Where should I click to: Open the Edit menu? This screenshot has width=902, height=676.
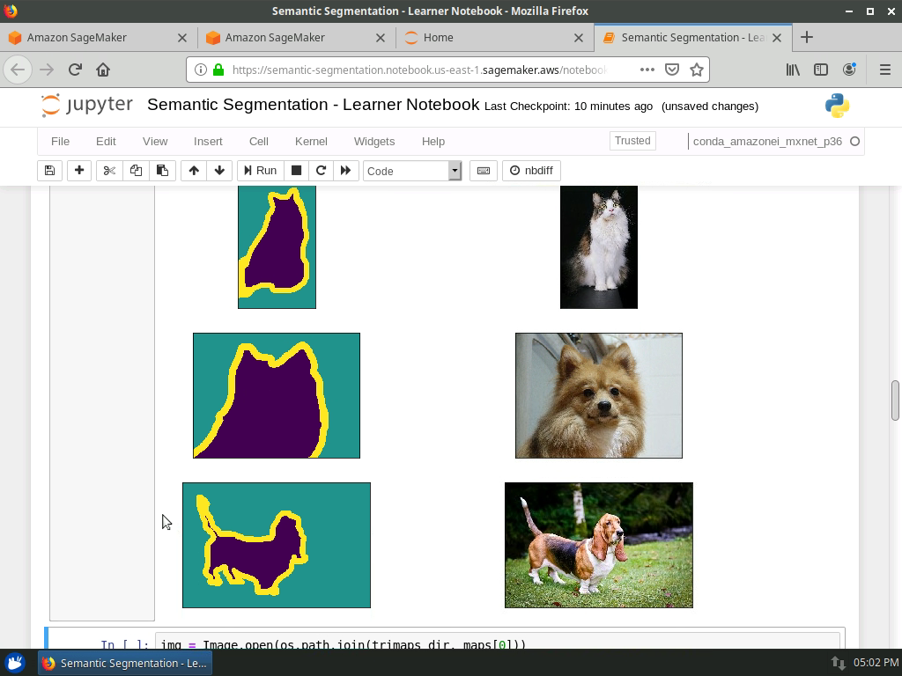pyautogui.click(x=106, y=142)
